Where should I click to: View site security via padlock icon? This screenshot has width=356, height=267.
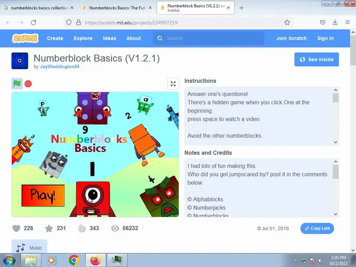79,22
